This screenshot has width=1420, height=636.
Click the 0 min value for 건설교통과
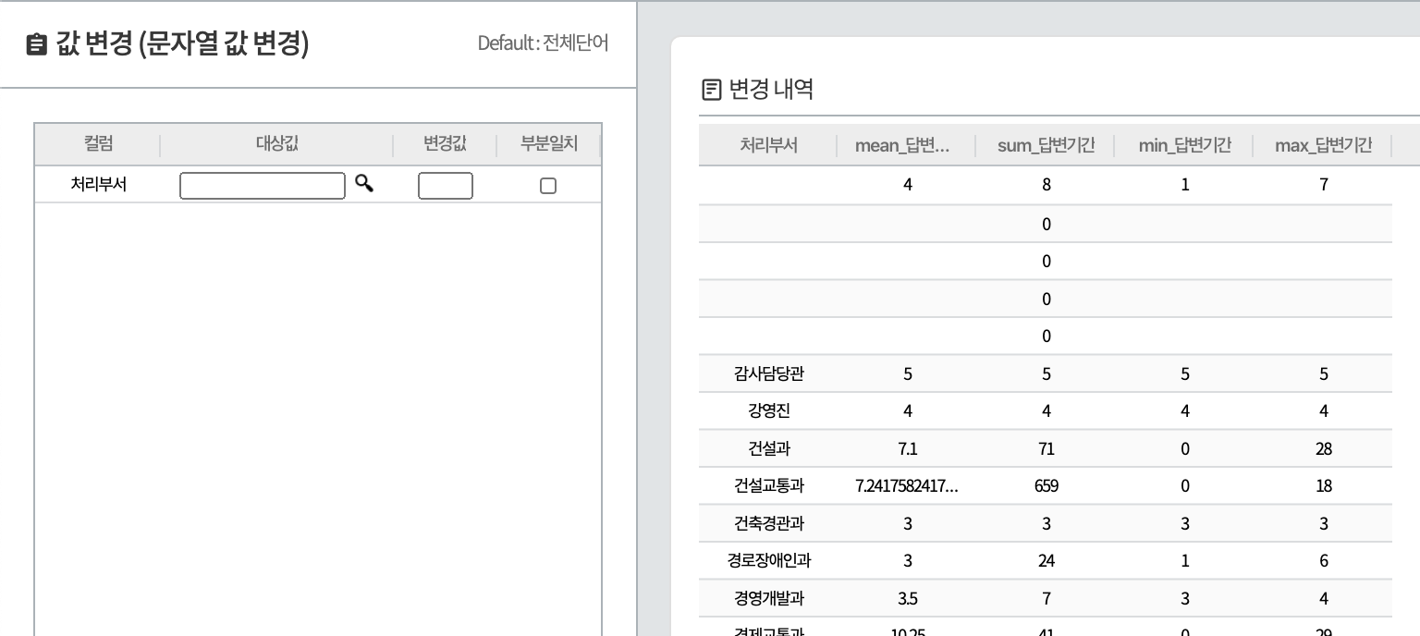1185,486
